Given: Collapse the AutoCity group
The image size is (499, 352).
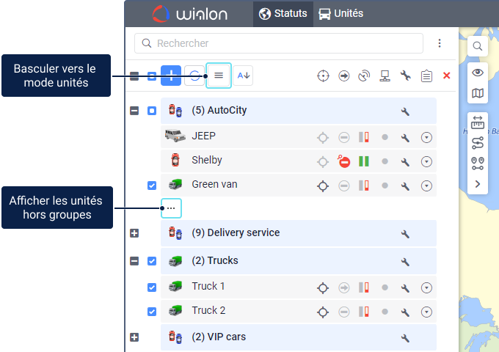Looking at the screenshot, I should pos(134,111).
